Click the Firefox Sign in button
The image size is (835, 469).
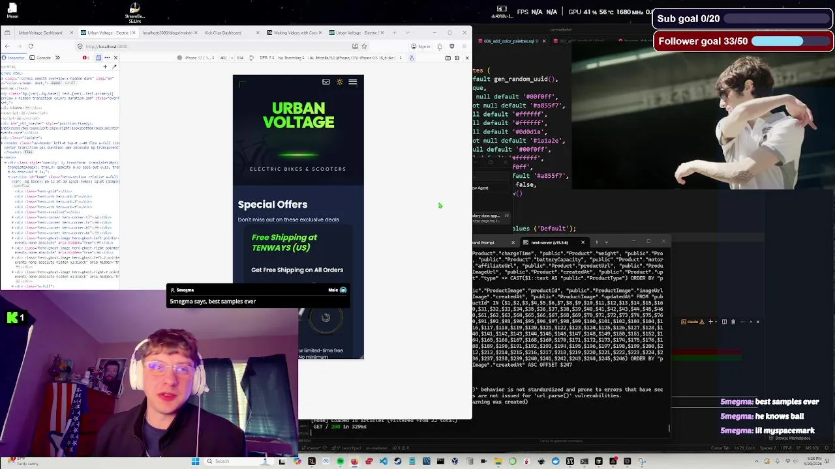click(421, 46)
